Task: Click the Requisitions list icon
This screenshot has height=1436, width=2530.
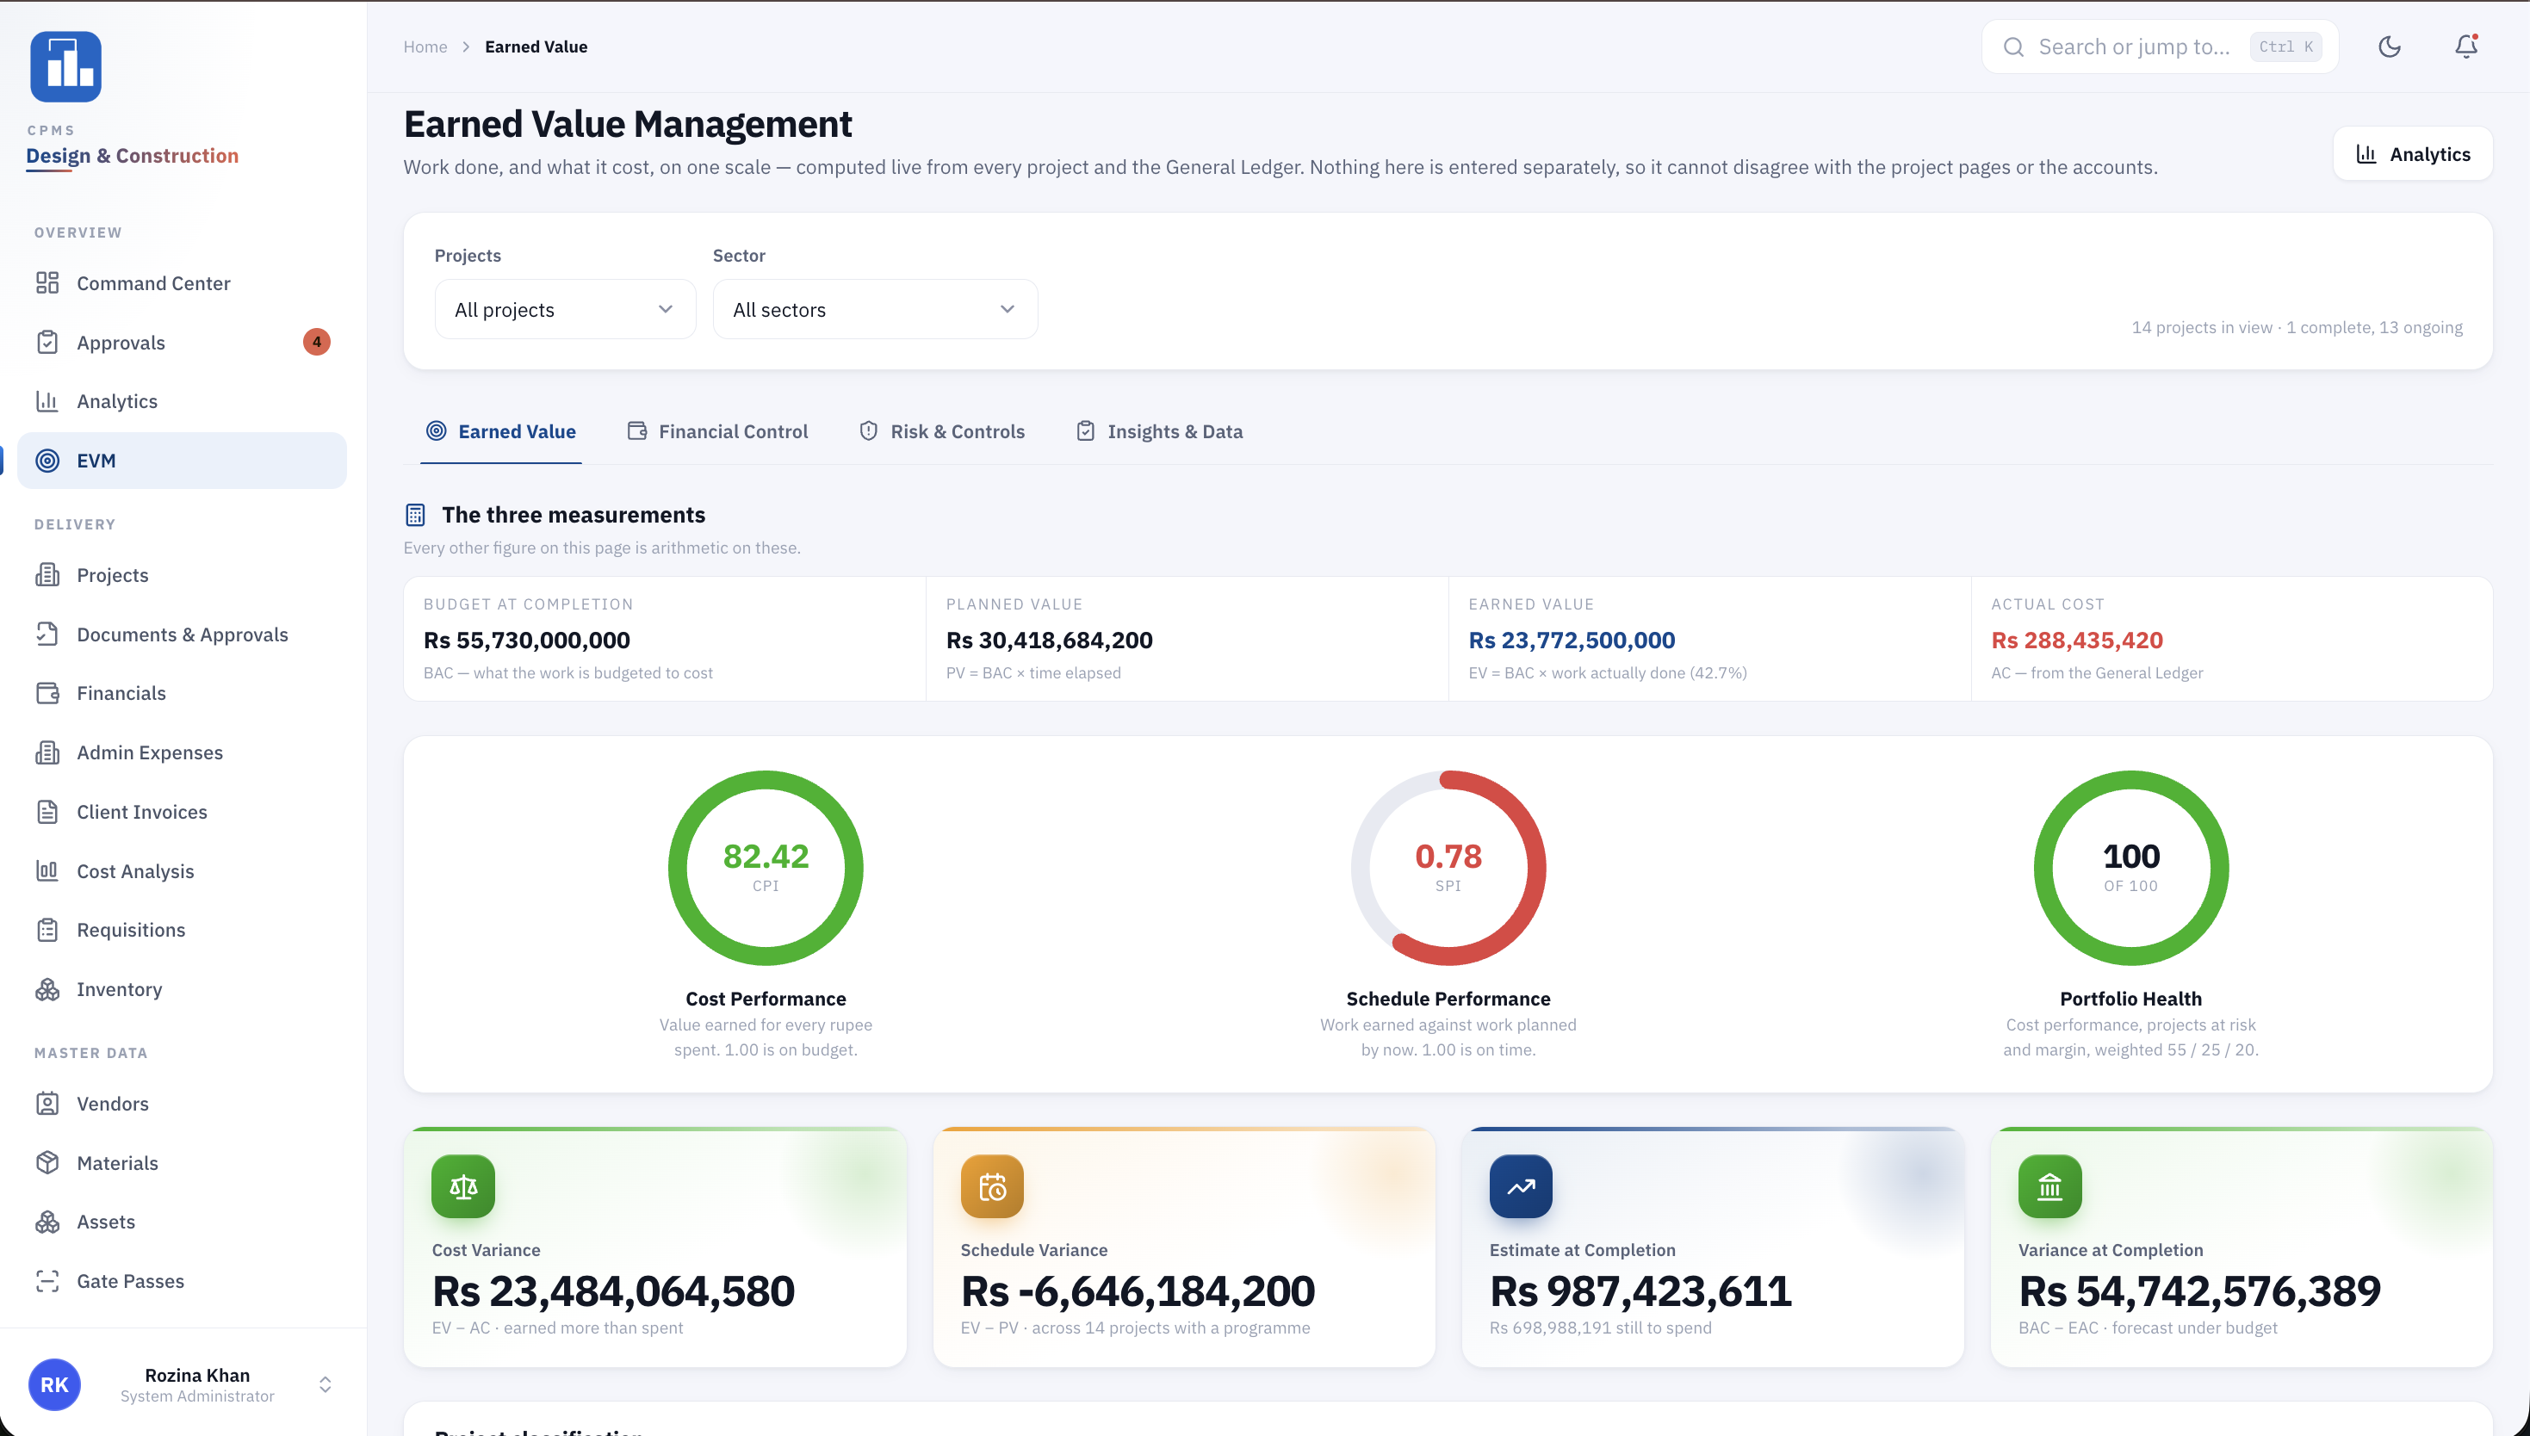Action: tap(47, 930)
